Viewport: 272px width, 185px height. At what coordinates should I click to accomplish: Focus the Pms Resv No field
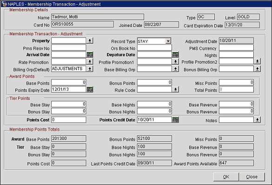69,48
